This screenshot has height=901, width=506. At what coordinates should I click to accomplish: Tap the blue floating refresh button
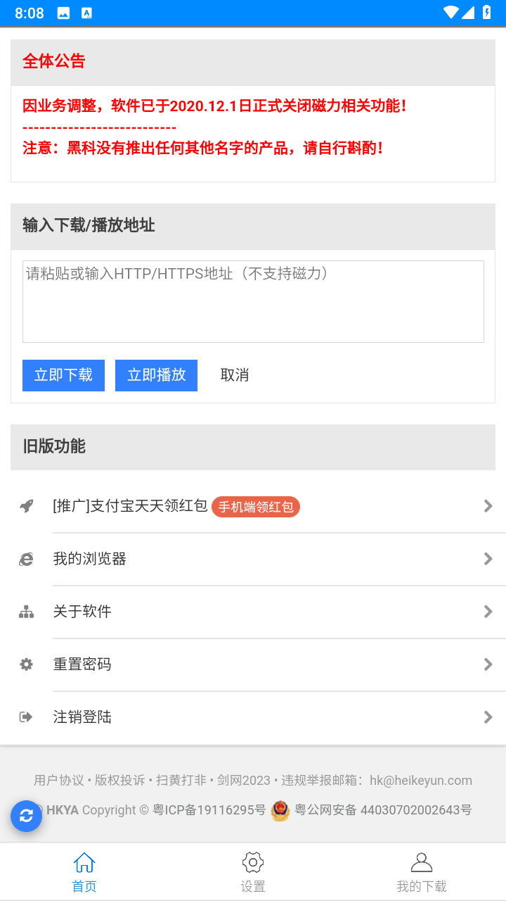pos(27,816)
